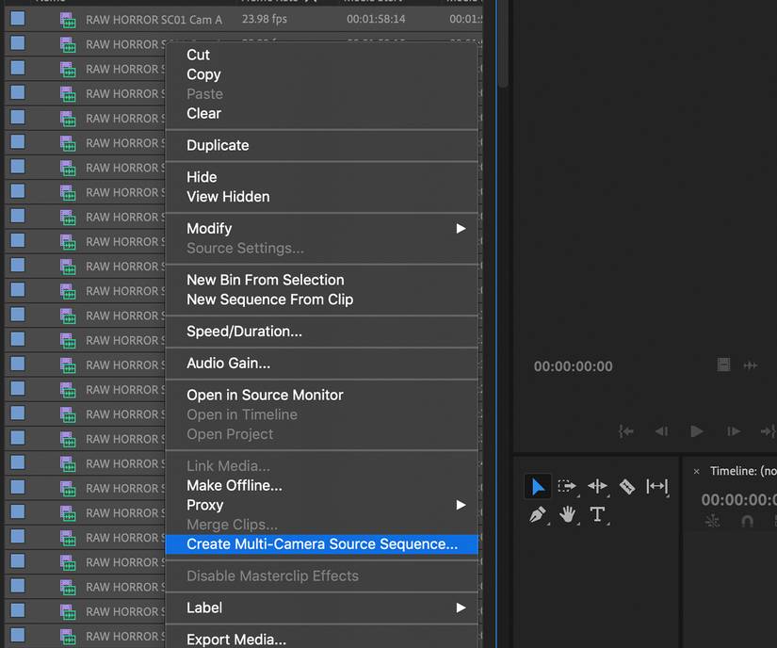Choose the Ripple Edit tool
This screenshot has width=777, height=648.
[597, 486]
